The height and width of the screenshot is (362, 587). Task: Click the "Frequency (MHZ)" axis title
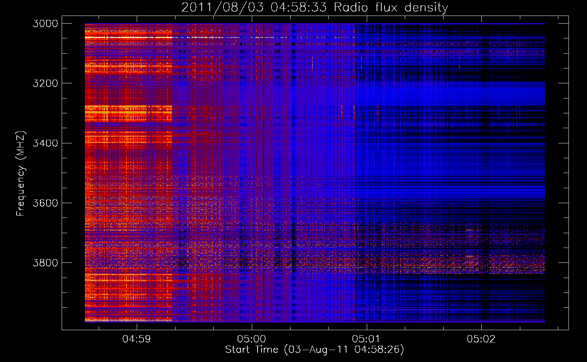[21, 174]
